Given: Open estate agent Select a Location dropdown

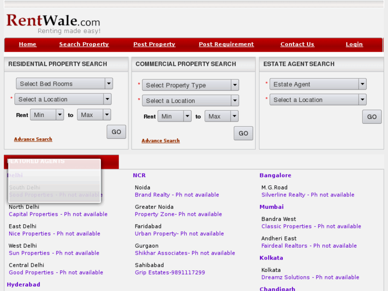Looking at the screenshot, I should 318,100.
